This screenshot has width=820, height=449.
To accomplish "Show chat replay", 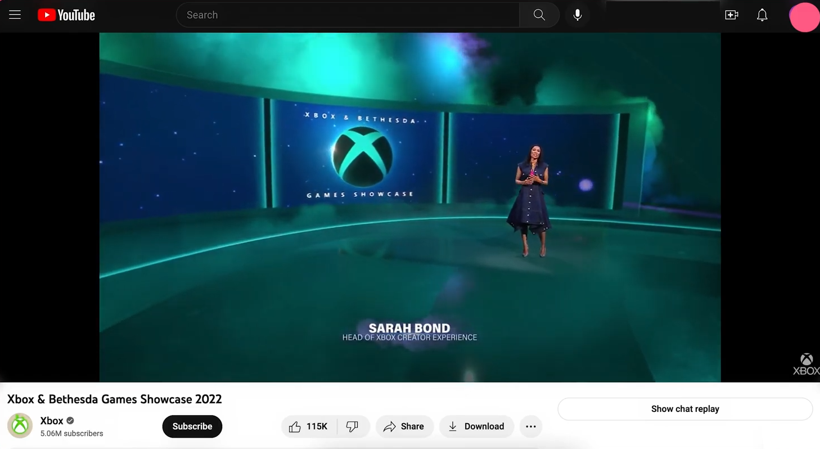I will point(685,409).
